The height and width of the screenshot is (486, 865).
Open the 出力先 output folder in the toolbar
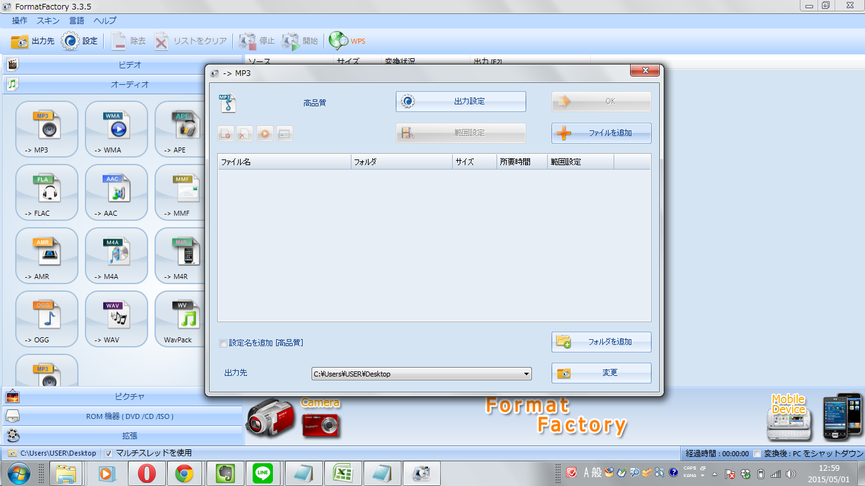(x=32, y=41)
